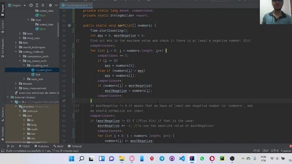Click the Collapse All icon in Project panel
Screen dimensions: 292x164
(43, 5)
